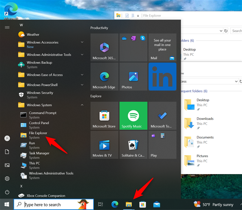
Task: Open the user account icon in Start
Action: [7, 138]
